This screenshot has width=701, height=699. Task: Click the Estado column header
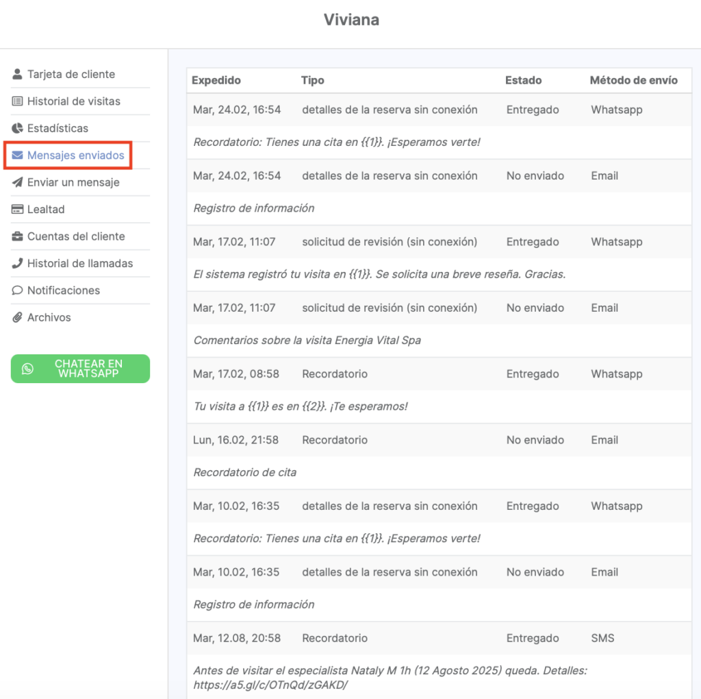(523, 80)
